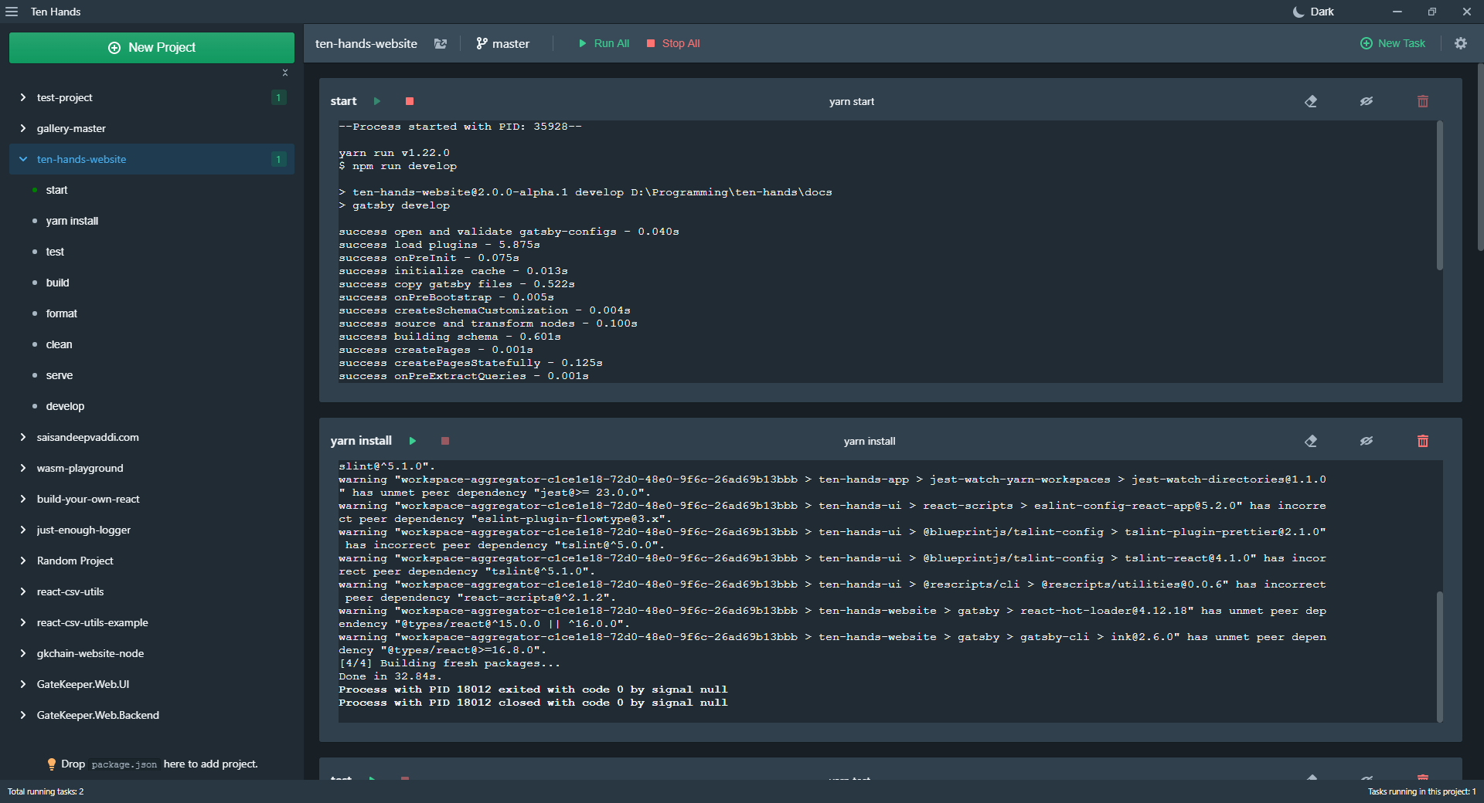Select the build task in sidebar
1484x803 pixels.
[57, 283]
